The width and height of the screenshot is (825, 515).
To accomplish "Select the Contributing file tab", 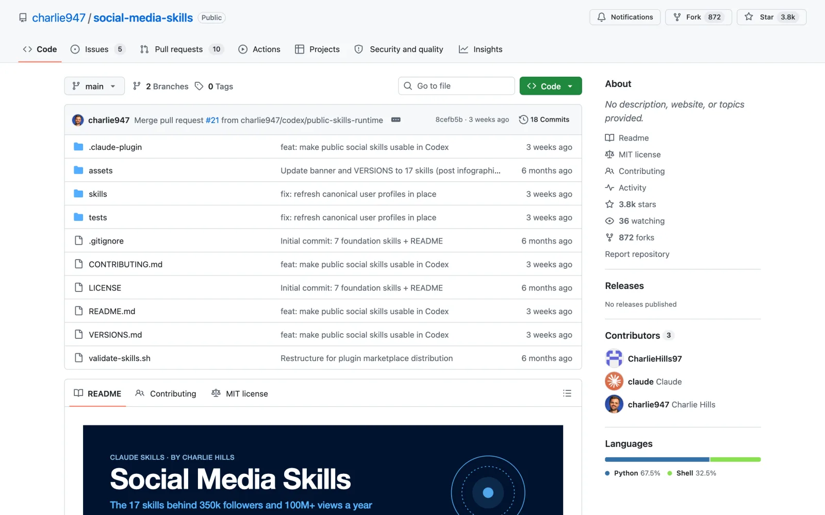I will (x=166, y=393).
